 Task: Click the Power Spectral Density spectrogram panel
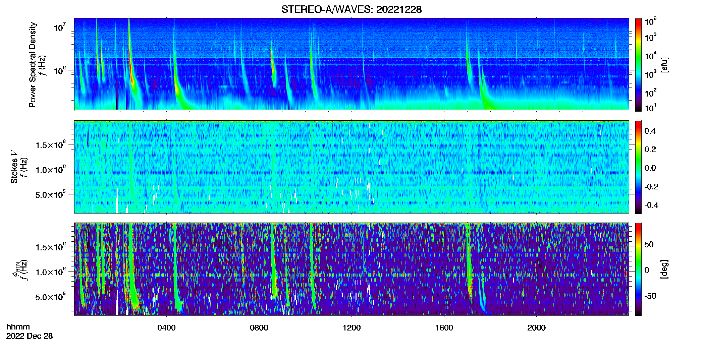point(351,64)
